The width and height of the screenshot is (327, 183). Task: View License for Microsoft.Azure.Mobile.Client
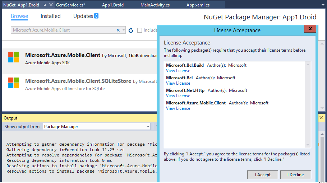pos(178,108)
